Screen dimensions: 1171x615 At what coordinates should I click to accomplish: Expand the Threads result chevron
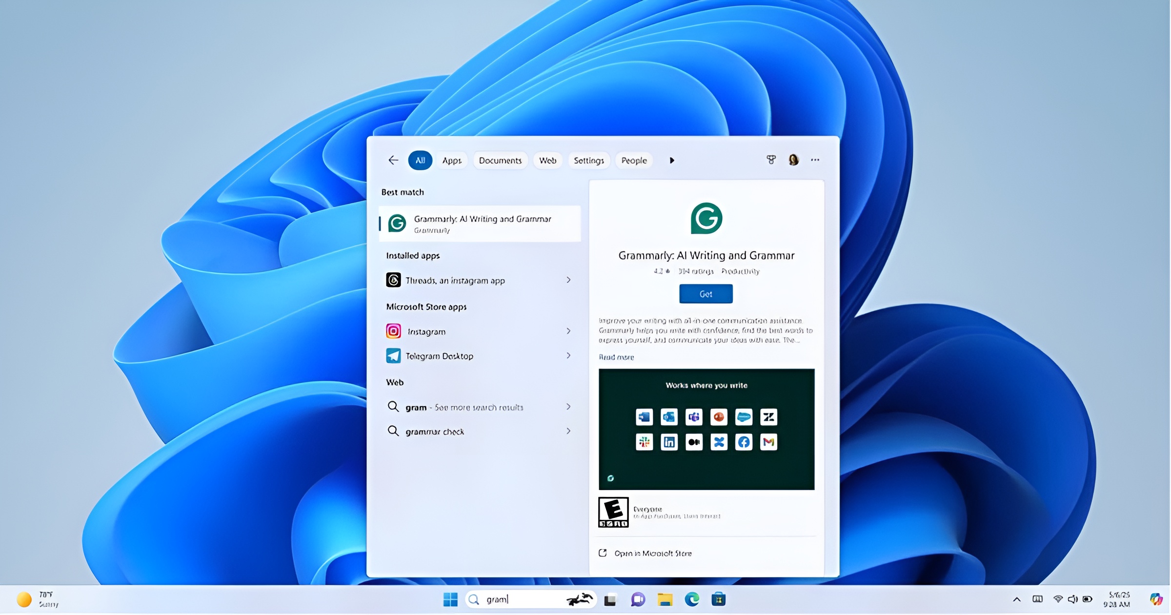point(568,280)
